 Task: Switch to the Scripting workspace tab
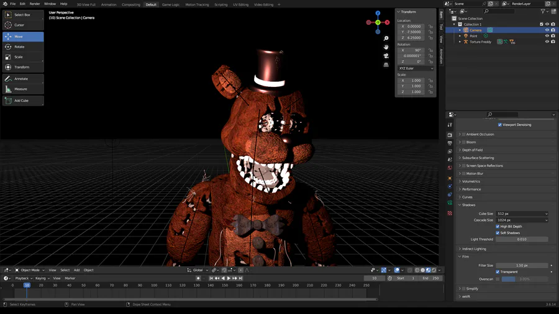[x=220, y=4]
